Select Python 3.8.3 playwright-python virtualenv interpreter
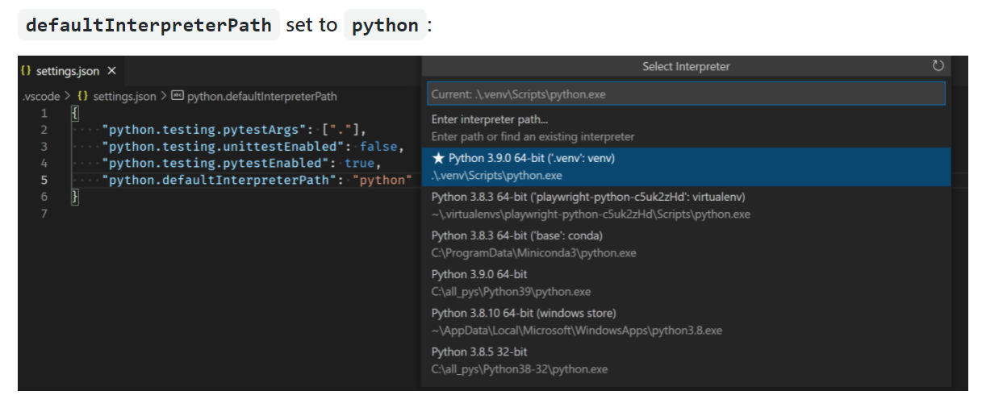Image resolution: width=982 pixels, height=412 pixels. tap(687, 206)
